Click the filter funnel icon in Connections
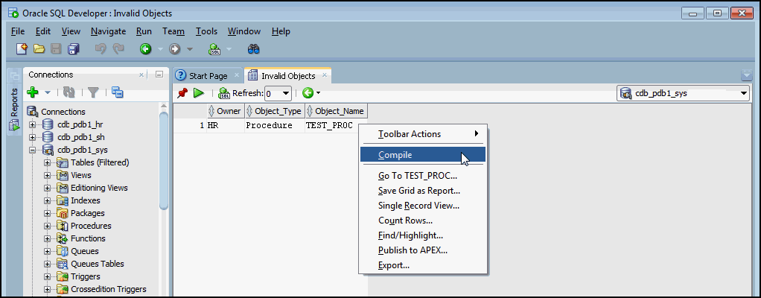This screenshot has width=761, height=298. tap(93, 92)
